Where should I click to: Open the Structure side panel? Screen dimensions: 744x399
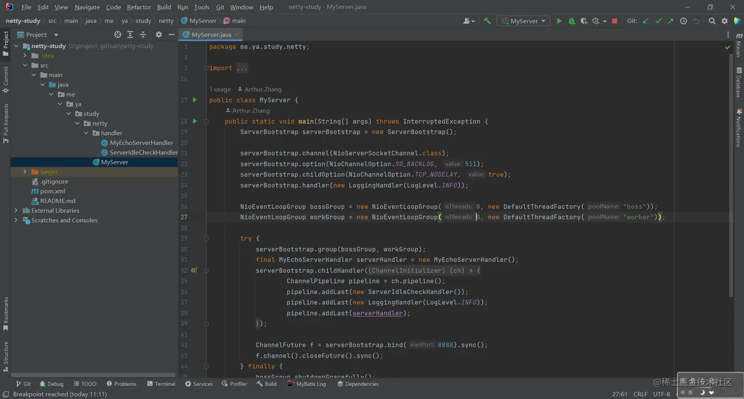tap(5, 356)
